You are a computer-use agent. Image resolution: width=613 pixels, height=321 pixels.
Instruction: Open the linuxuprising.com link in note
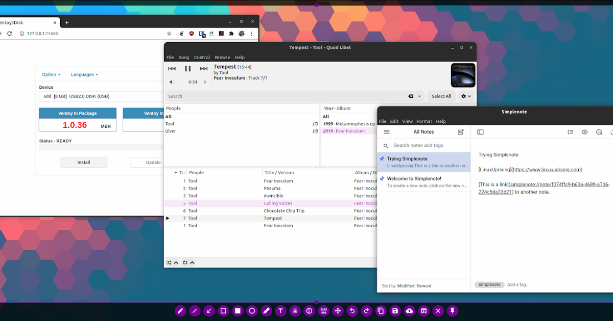click(547, 170)
